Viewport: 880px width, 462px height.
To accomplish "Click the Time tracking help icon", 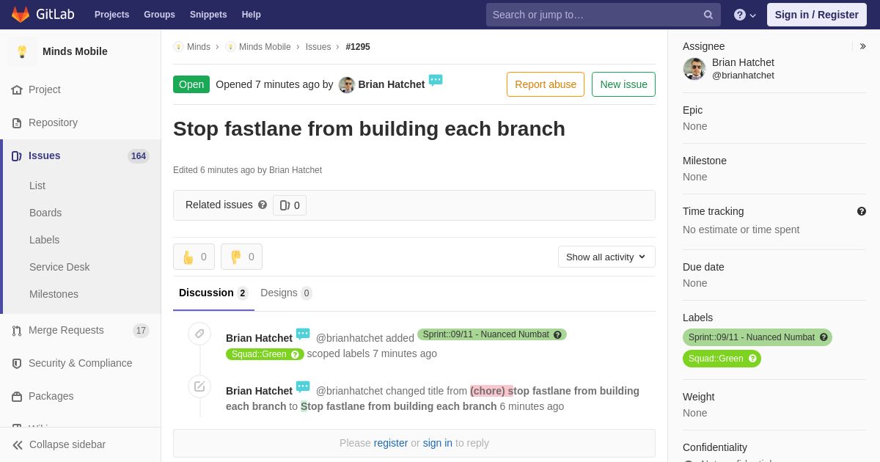I will click(862, 211).
